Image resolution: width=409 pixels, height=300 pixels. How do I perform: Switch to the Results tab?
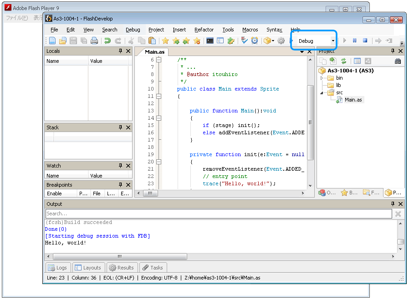(x=121, y=268)
